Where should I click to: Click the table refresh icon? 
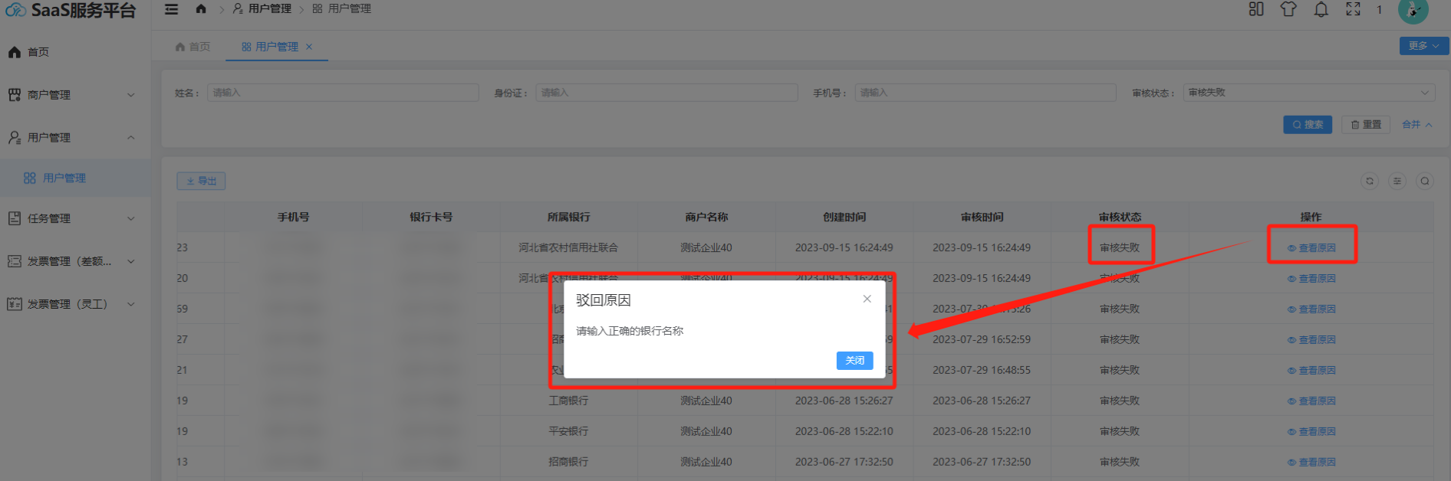click(1369, 182)
